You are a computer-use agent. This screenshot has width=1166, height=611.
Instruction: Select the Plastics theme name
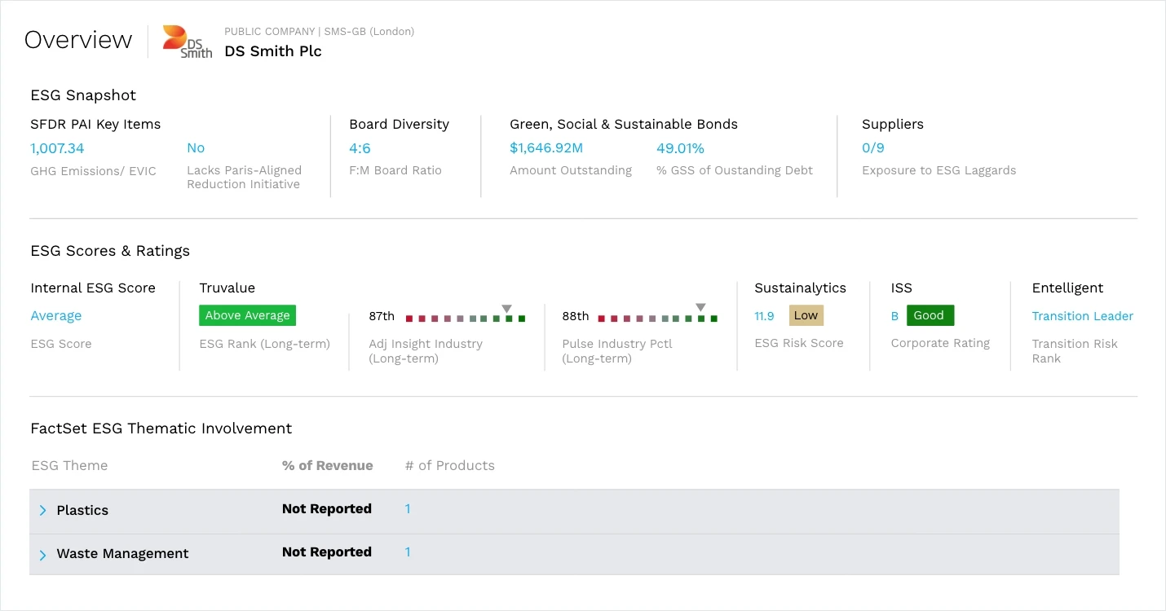[82, 511]
